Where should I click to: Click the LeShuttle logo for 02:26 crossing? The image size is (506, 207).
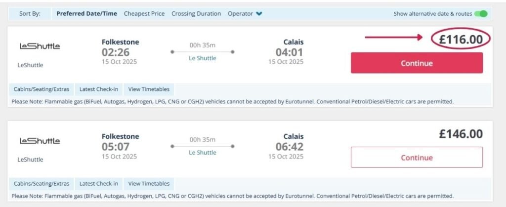pyautogui.click(x=40, y=46)
